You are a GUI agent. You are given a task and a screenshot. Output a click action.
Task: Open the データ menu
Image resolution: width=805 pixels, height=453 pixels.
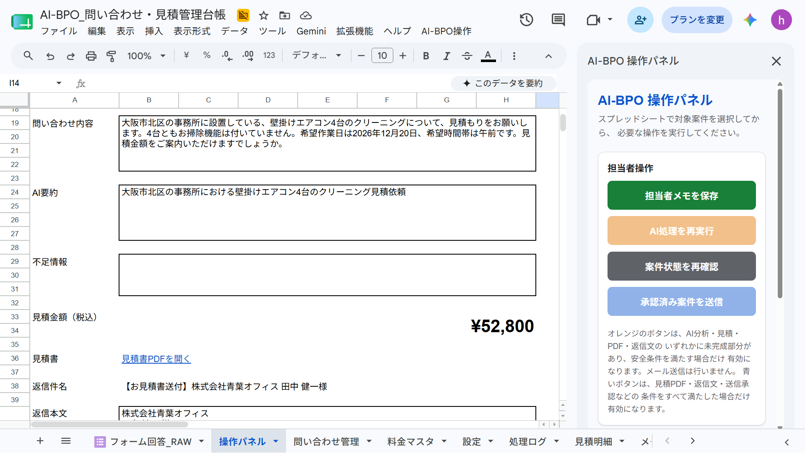(x=235, y=31)
